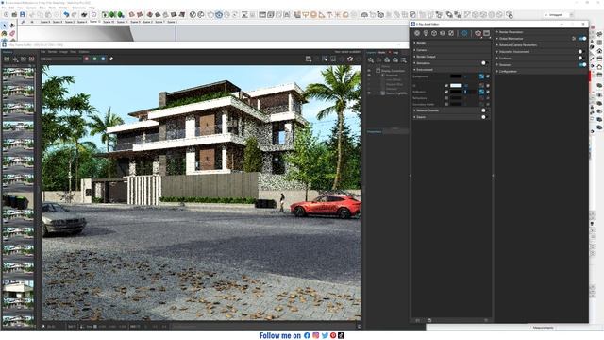Toggle Material Override switch
This screenshot has width=604, height=340.
[x=484, y=110]
